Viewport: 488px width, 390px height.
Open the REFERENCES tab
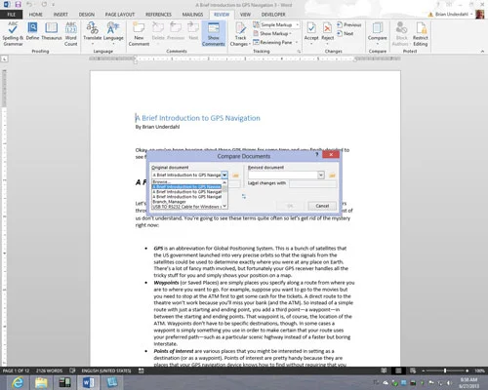coord(158,15)
